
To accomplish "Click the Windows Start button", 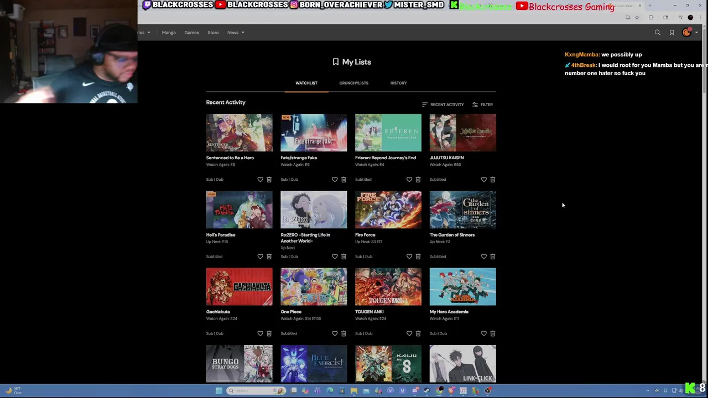I will [219, 391].
